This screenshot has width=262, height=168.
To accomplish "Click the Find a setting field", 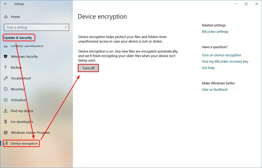I will pyautogui.click(x=36, y=27).
